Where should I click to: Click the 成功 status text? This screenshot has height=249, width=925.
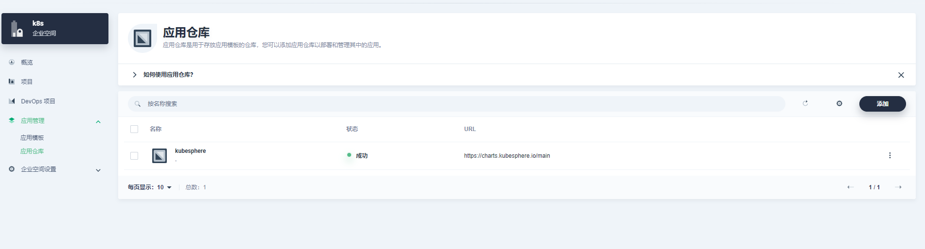pyautogui.click(x=361, y=156)
